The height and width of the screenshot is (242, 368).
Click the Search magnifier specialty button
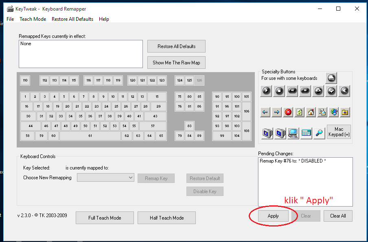point(320,133)
